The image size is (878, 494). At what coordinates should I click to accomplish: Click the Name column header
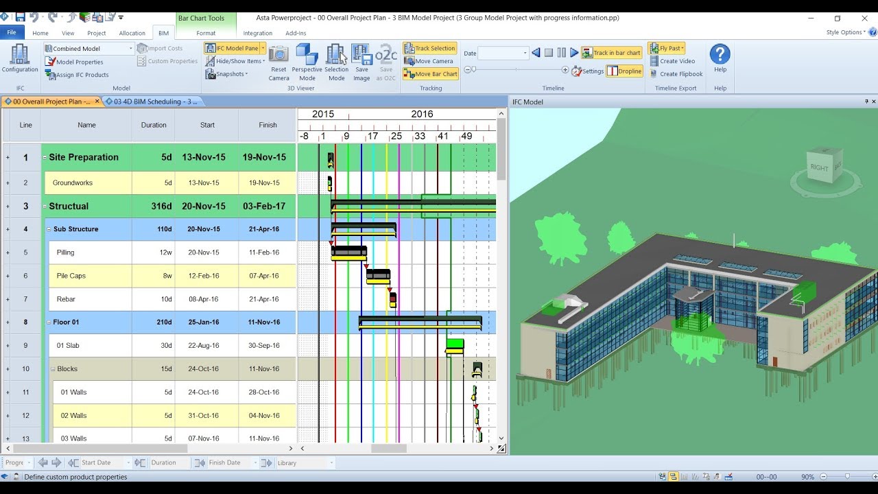tap(86, 125)
